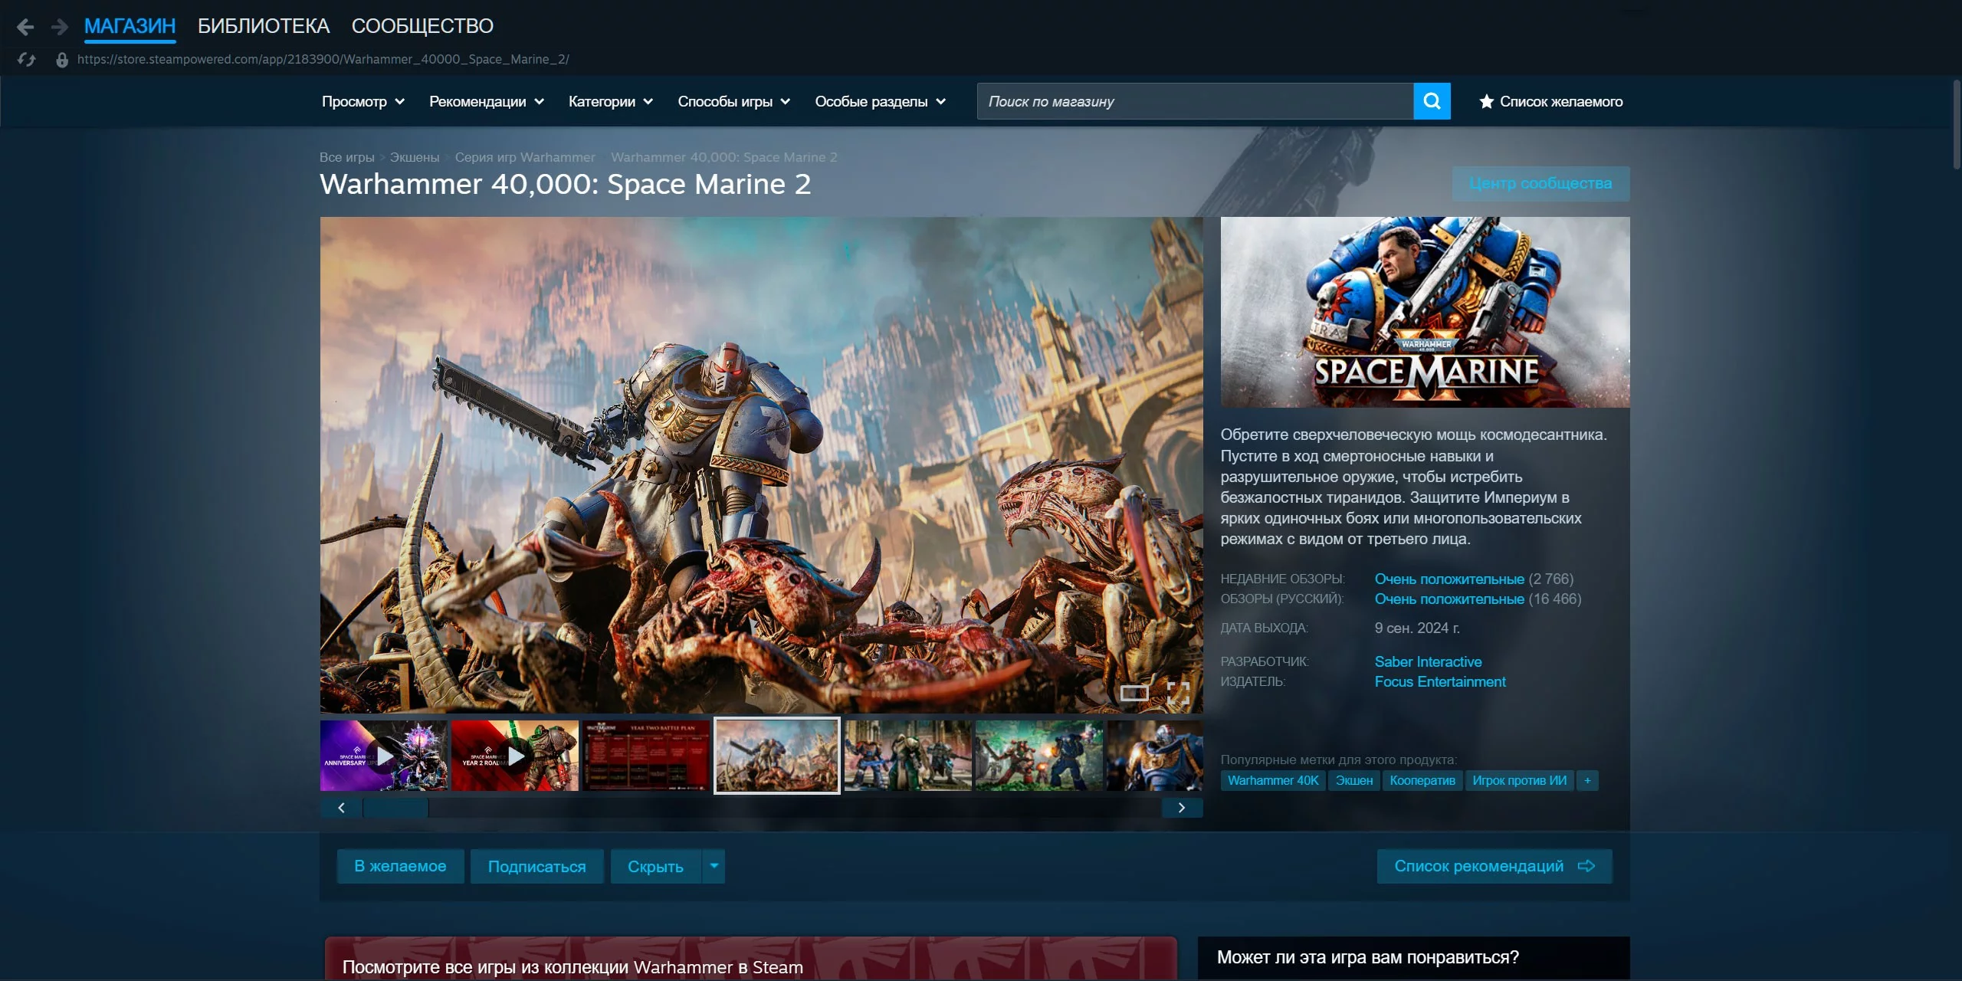The height and width of the screenshot is (981, 1962).
Task: Click the forward navigation arrow
Action: pyautogui.click(x=59, y=28)
